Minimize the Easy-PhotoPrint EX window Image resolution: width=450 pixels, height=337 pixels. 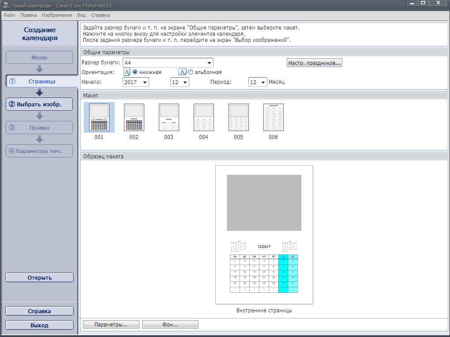point(412,3)
